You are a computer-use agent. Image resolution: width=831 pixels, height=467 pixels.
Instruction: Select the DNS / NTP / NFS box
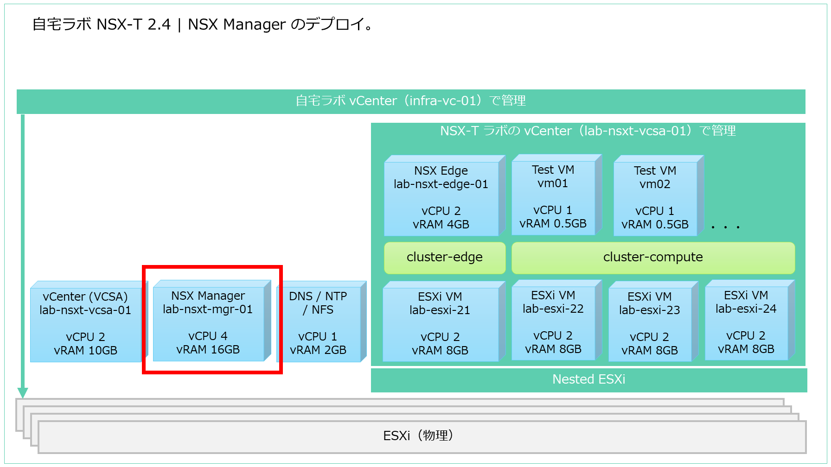pos(321,322)
